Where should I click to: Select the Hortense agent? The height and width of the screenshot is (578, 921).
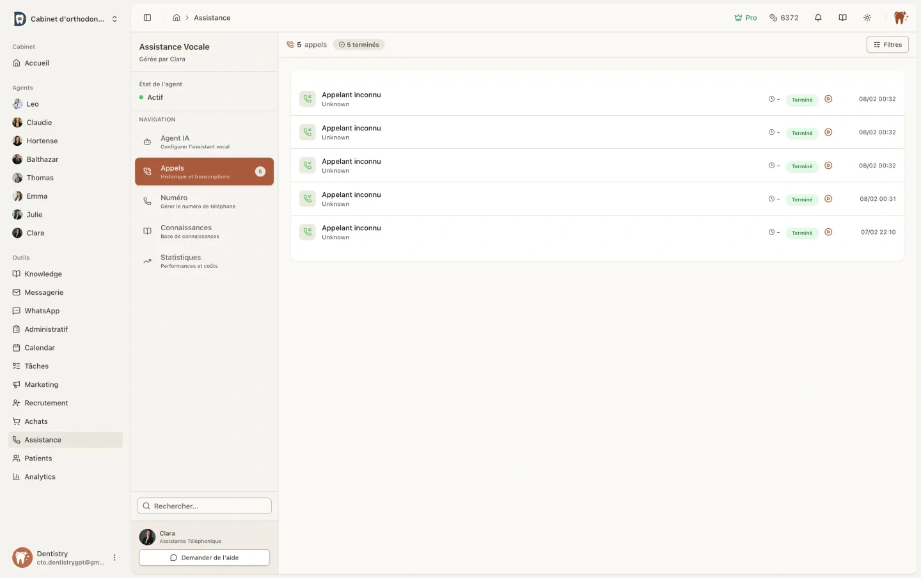42,141
